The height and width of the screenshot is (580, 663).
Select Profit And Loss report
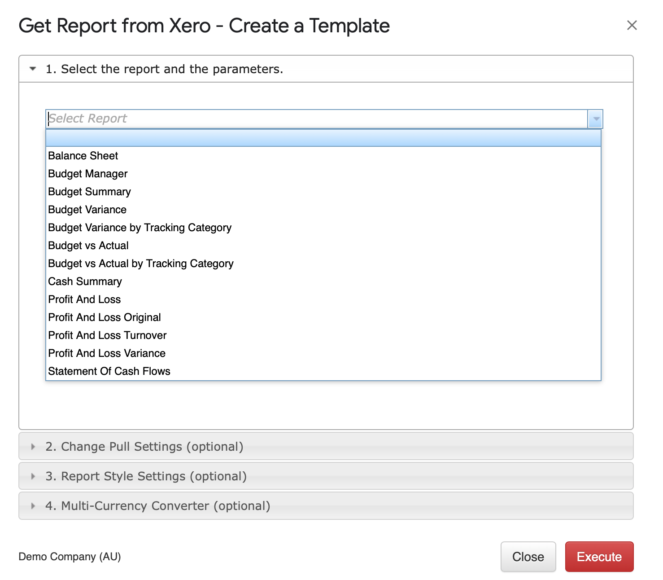pyautogui.click(x=323, y=299)
